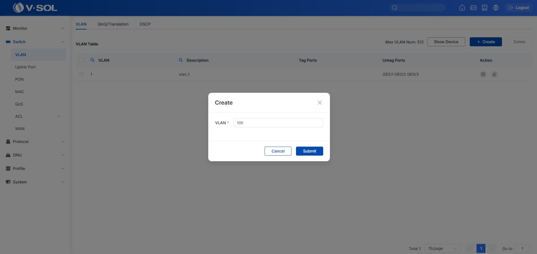Image resolution: width=537 pixels, height=254 pixels.
Task: Close the Create dialog with X
Action: point(320,103)
